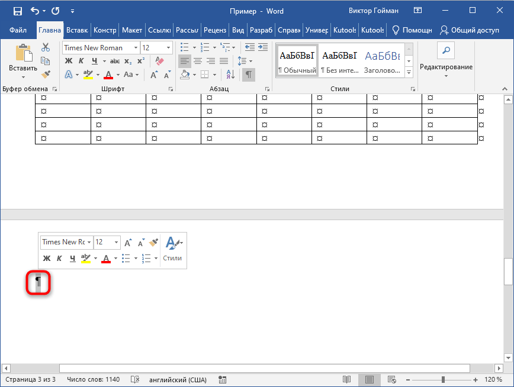Open Стили on the mini toolbar
The image size is (514, 387).
click(x=172, y=249)
